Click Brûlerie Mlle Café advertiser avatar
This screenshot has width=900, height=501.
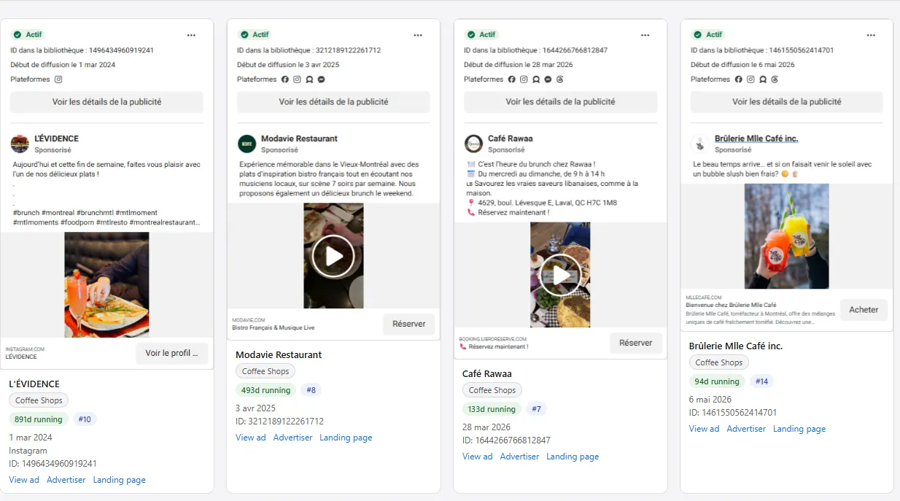(701, 144)
